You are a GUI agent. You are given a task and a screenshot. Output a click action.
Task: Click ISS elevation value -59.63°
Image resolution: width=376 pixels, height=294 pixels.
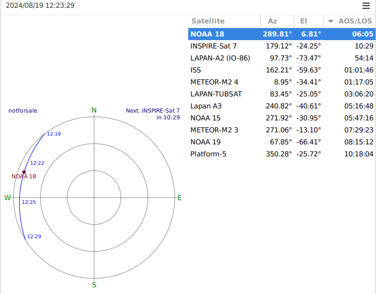click(x=308, y=70)
